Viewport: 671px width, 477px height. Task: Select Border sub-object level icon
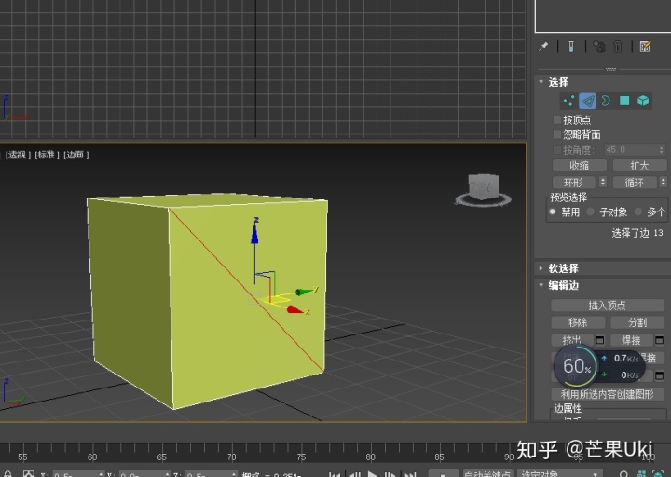(606, 101)
